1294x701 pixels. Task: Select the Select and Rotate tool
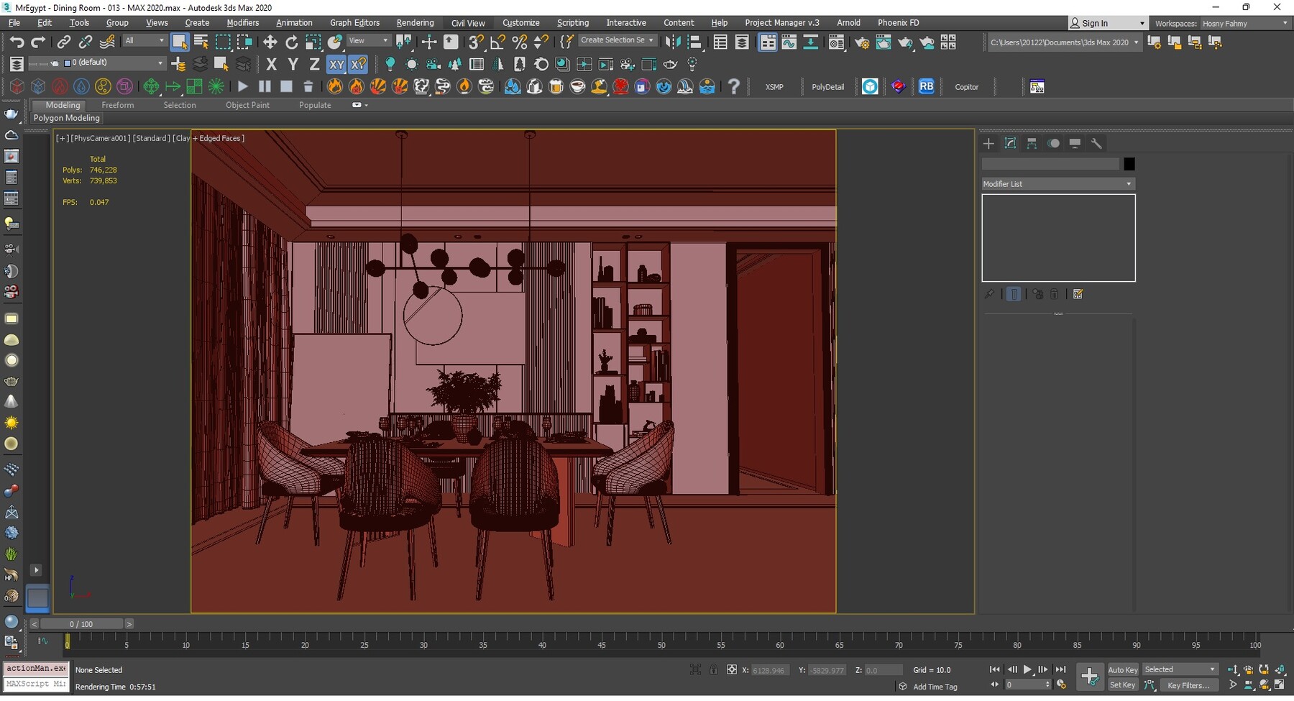[x=291, y=42]
